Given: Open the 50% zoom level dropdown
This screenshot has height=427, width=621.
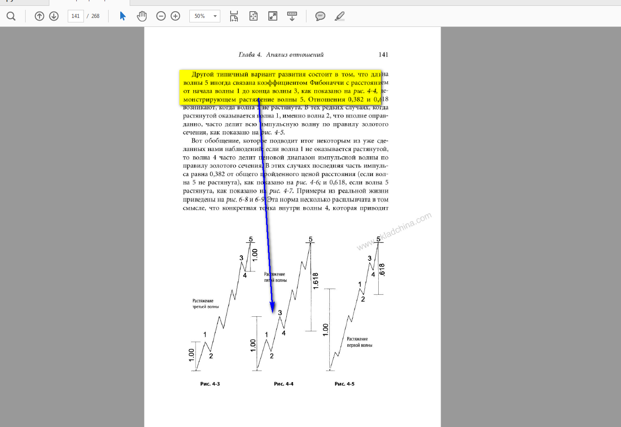Looking at the screenshot, I should tap(205, 16).
